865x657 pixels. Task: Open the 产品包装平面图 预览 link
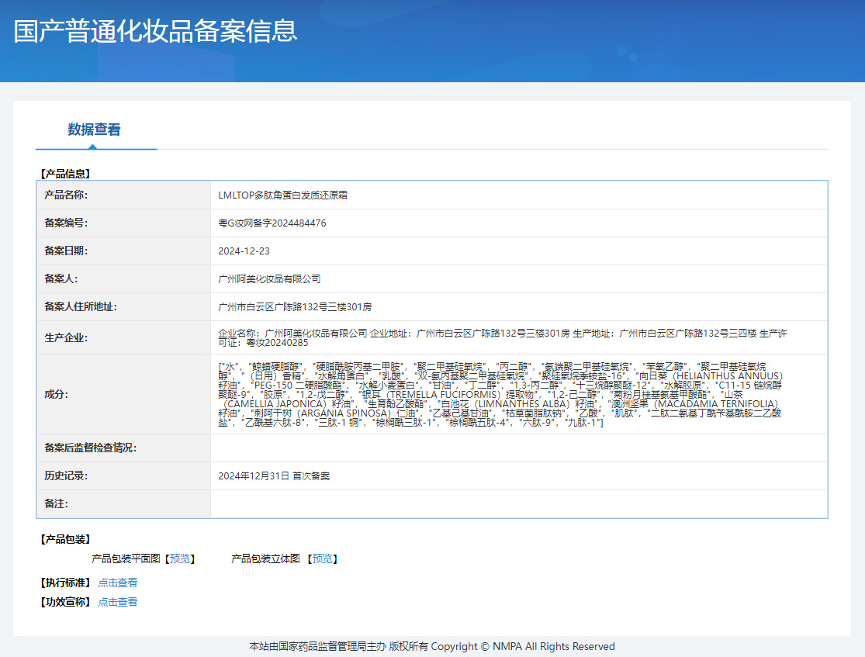(x=182, y=558)
